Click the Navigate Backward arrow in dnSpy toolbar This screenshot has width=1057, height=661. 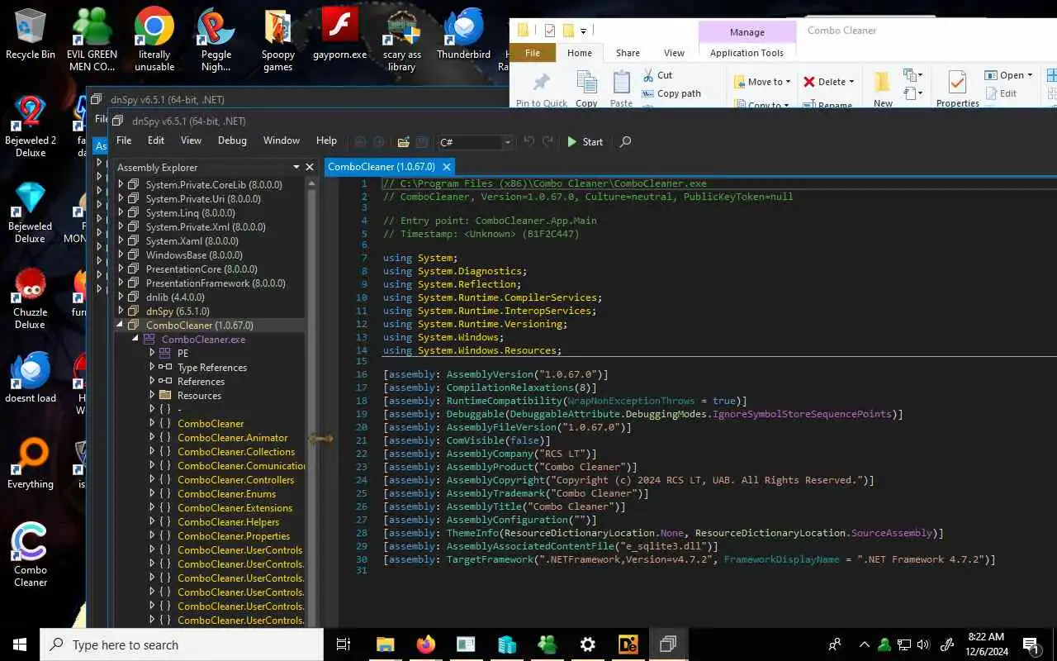tap(360, 142)
